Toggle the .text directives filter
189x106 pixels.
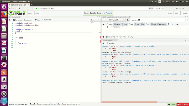tap(137, 24)
